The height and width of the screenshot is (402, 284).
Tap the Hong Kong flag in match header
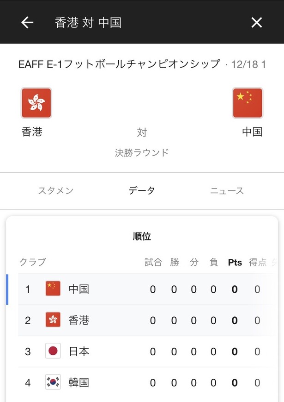[x=36, y=103]
